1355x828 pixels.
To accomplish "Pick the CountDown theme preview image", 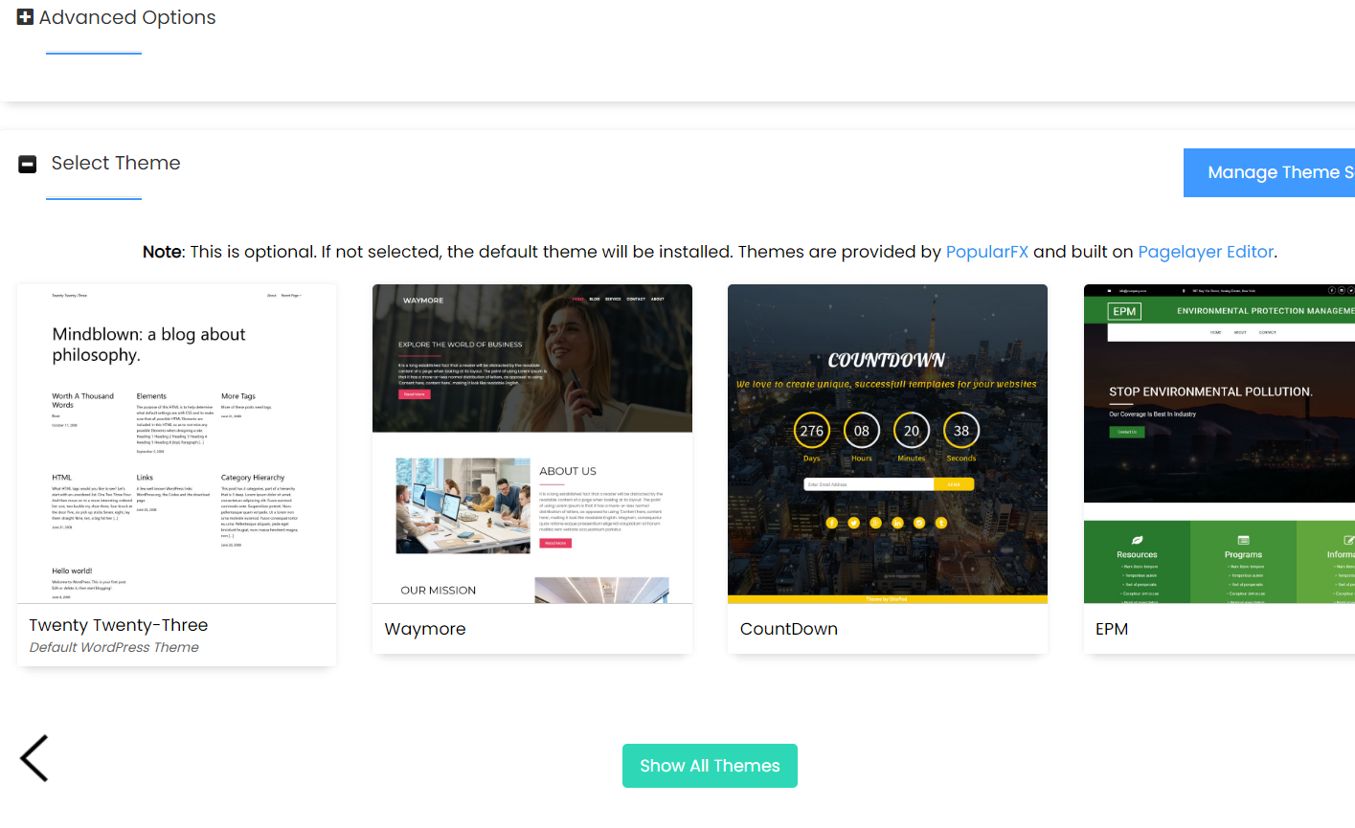I will (887, 443).
